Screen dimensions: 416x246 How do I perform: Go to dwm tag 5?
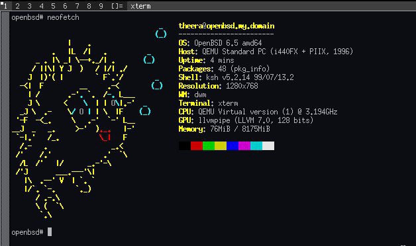click(54, 6)
